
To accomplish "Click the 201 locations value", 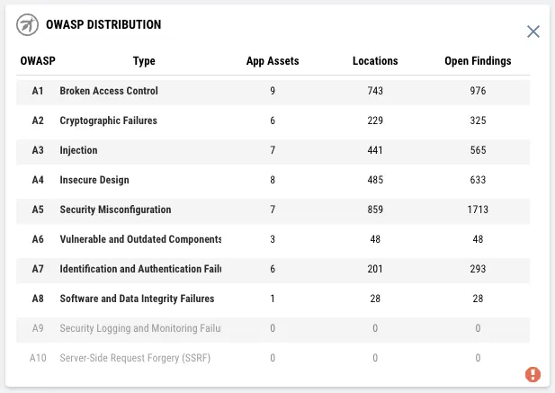I will pyautogui.click(x=375, y=269).
